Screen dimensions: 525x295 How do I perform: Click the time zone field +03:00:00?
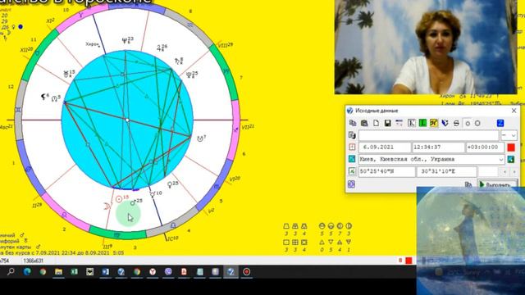(x=485, y=147)
